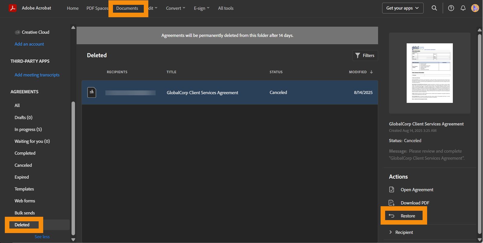Click the Canceled status cell
This screenshot has width=483, height=243.
tap(278, 93)
